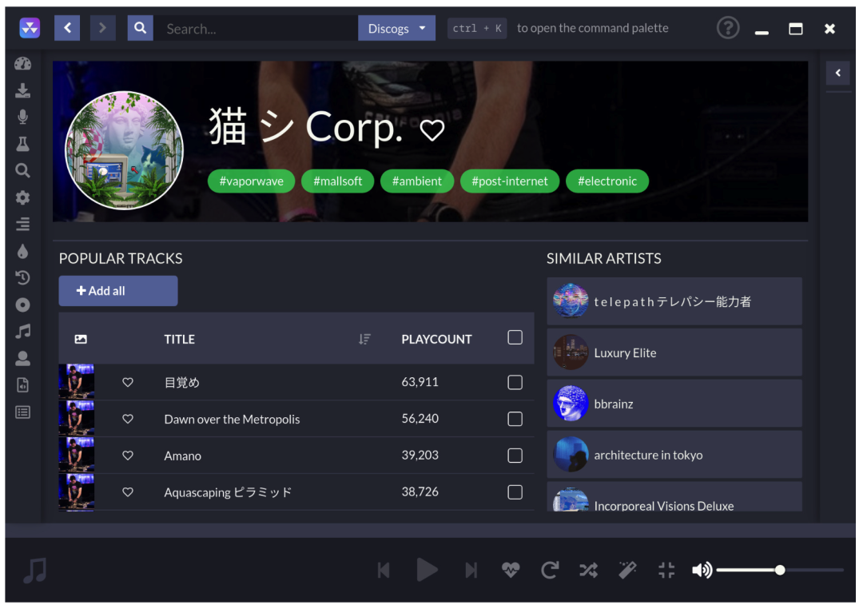
Task: Open favorite albums via sidebar disc icon
Action: [x=22, y=304]
